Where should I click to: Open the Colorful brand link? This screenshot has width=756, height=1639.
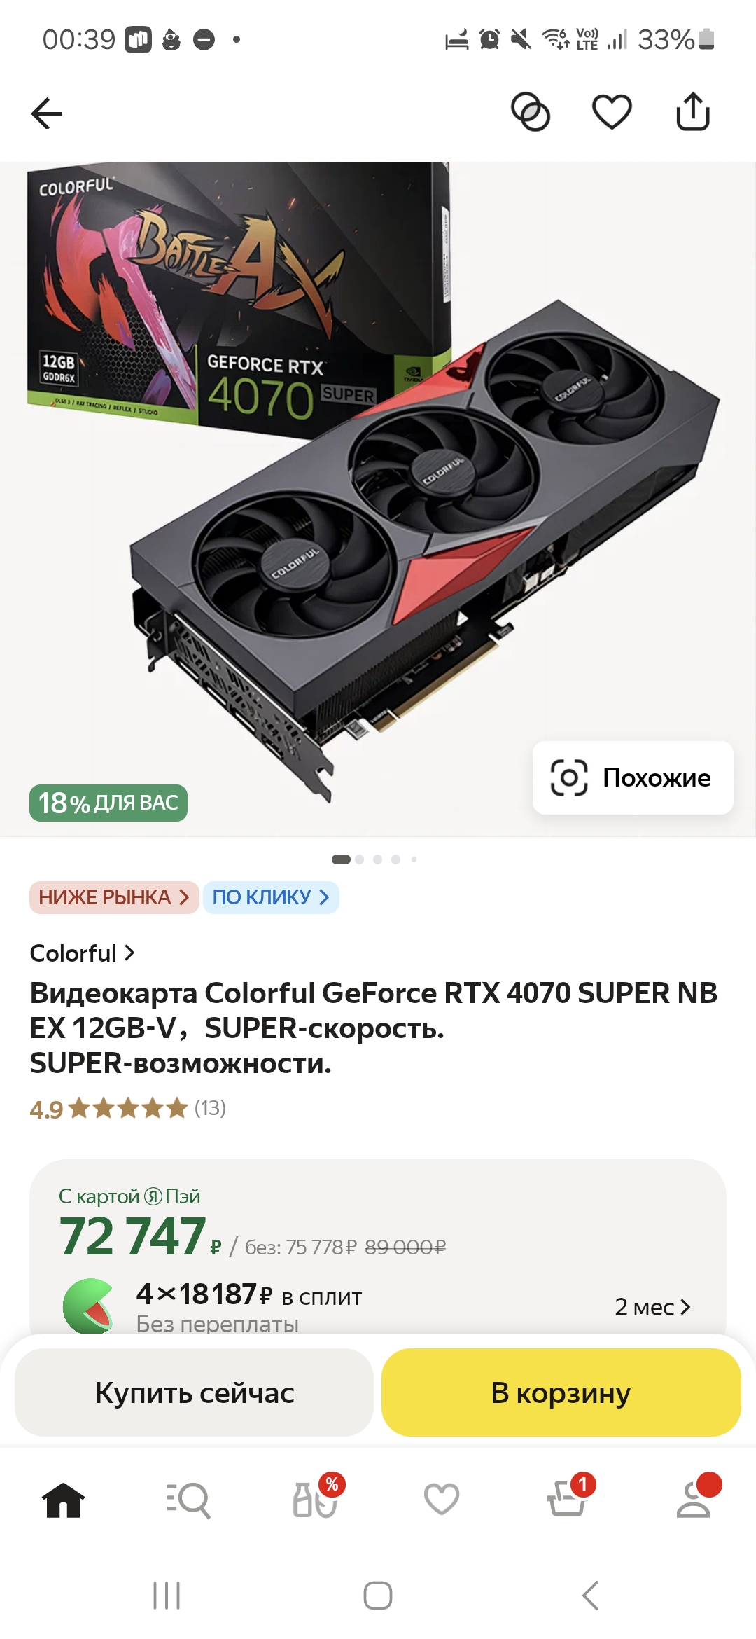point(82,953)
